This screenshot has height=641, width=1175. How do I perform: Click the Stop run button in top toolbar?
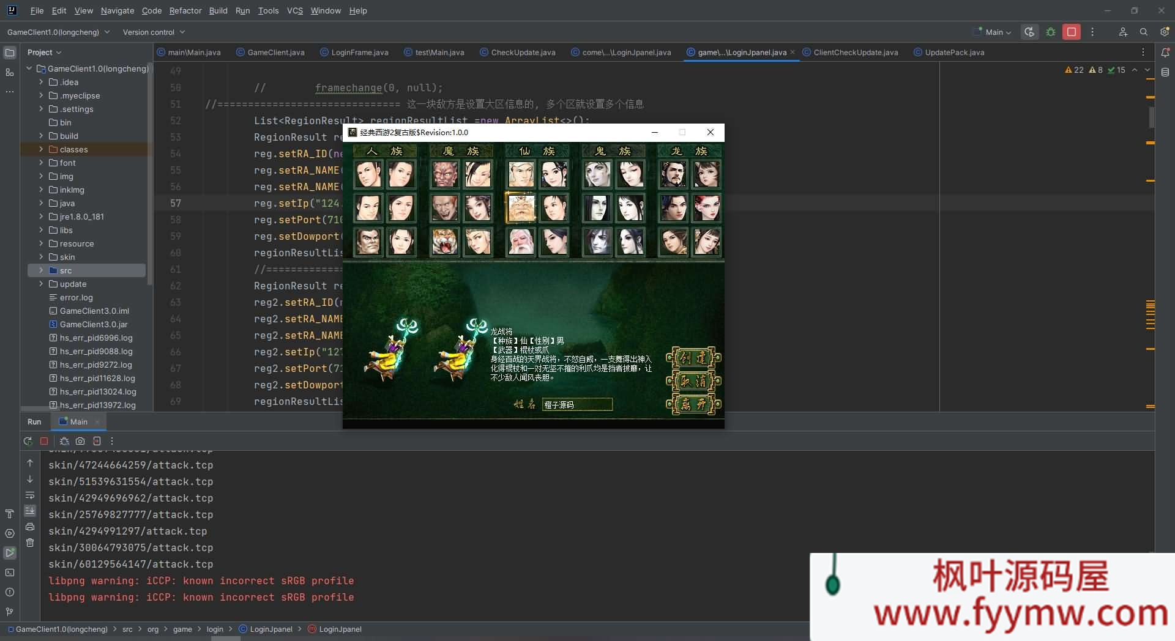pyautogui.click(x=1071, y=32)
